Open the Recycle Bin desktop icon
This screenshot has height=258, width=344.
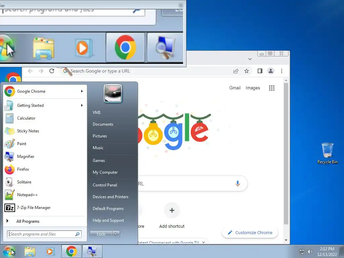[x=327, y=153]
